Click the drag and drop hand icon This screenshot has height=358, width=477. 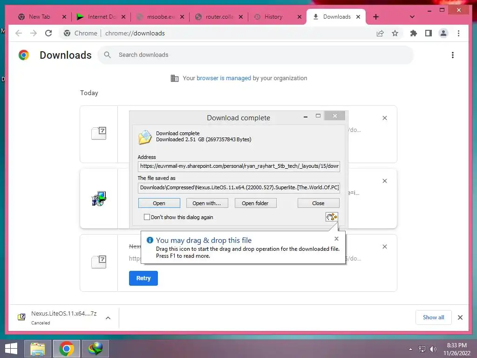point(332,217)
